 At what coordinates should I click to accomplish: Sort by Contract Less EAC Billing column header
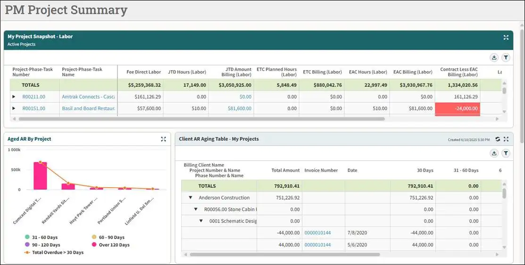(458, 72)
